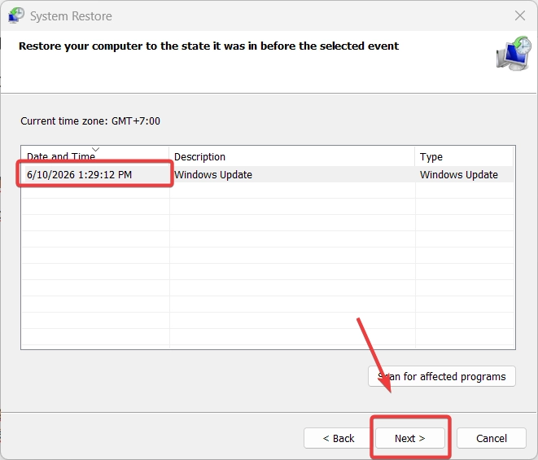Click the Restore your computer heading text

[x=208, y=46]
